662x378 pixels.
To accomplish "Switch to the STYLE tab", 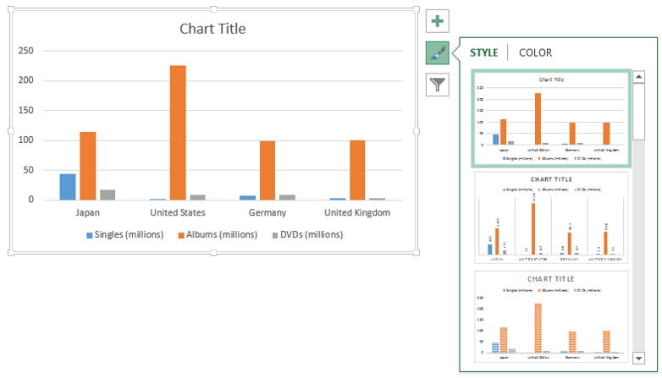I will [x=484, y=52].
